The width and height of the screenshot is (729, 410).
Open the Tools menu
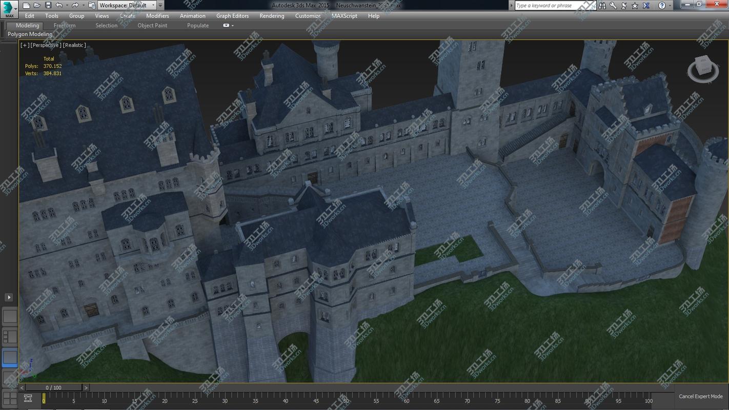52,16
